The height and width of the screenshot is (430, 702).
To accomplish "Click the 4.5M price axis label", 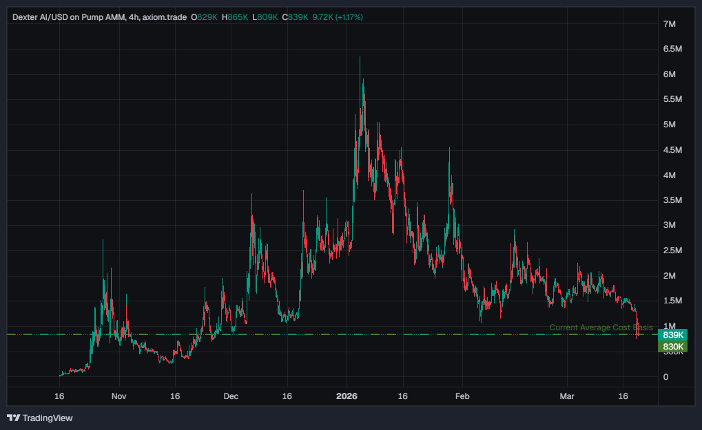I will (672, 150).
